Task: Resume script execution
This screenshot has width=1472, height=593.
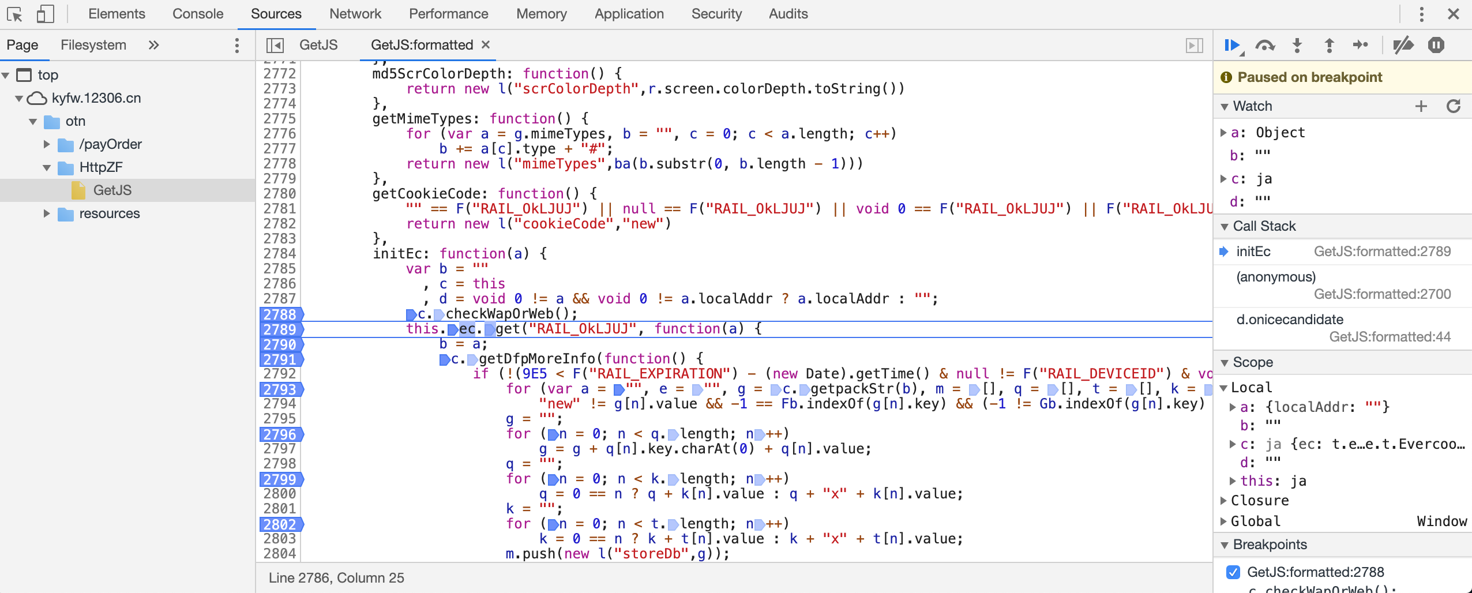Action: point(1232,45)
